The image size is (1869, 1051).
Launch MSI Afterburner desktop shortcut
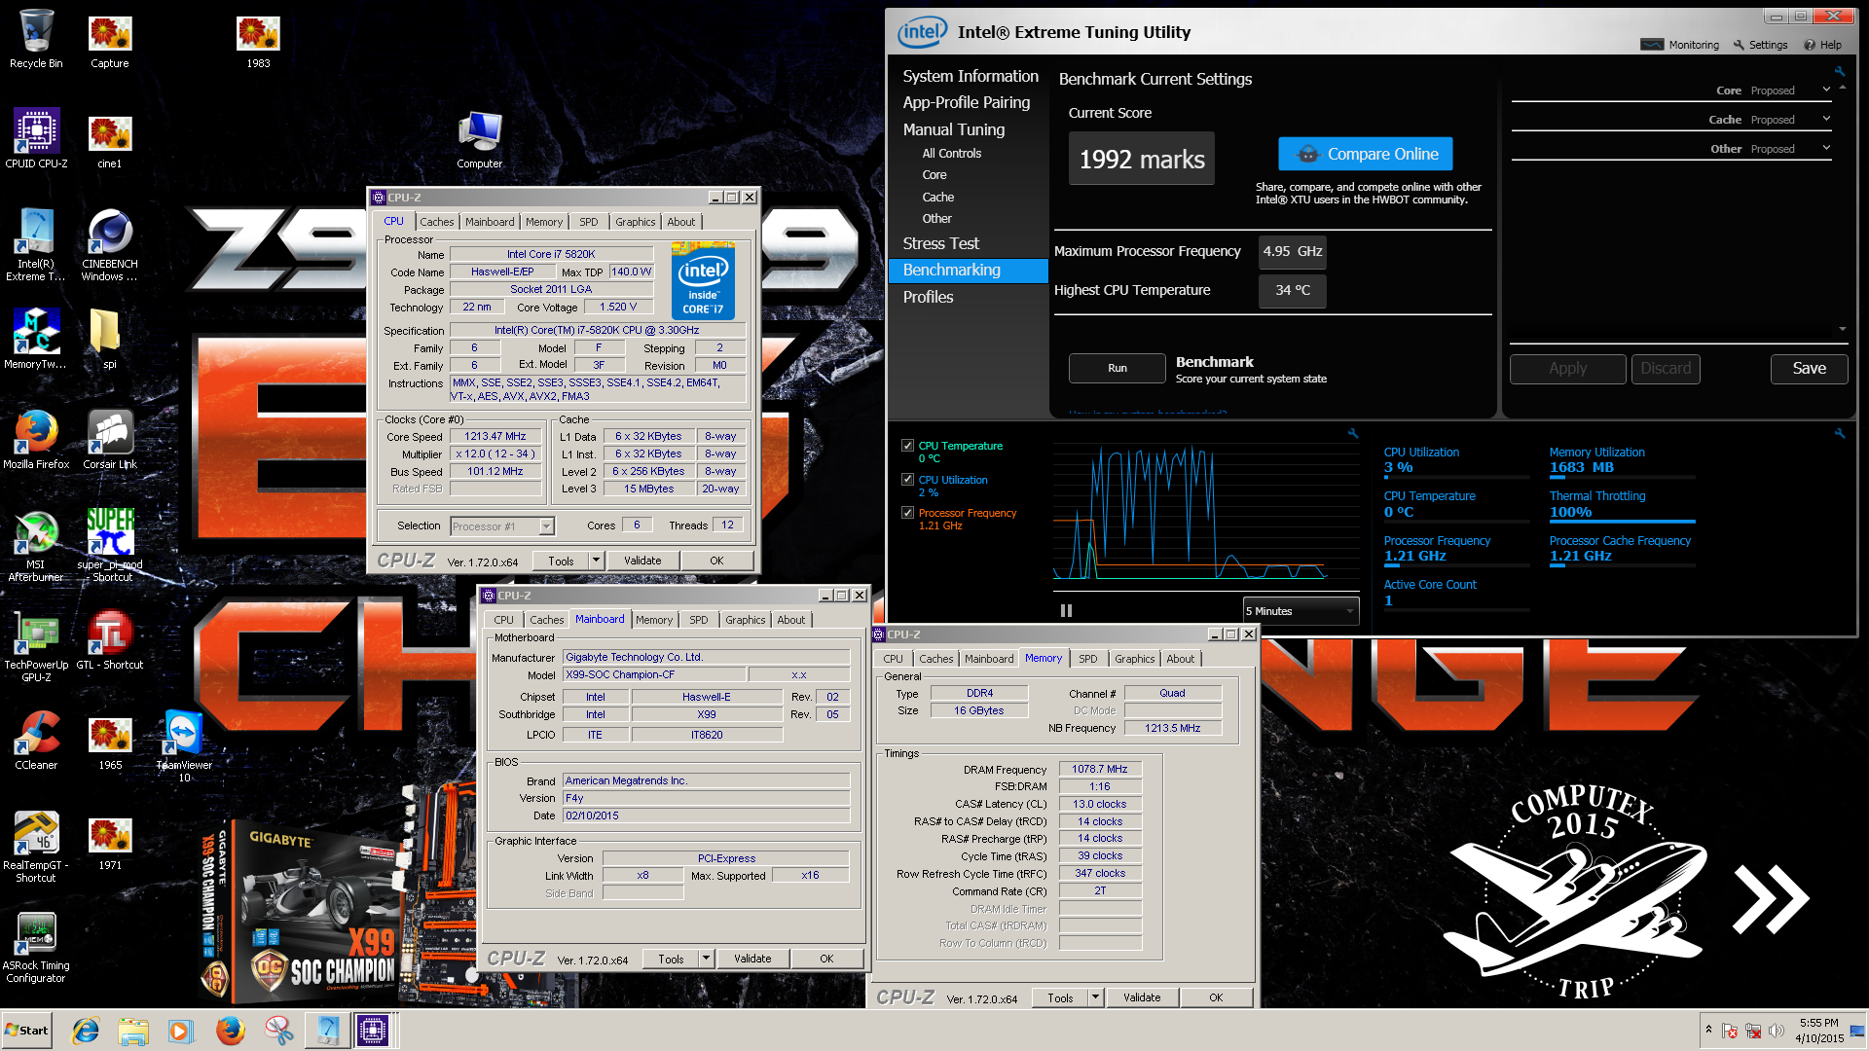[x=36, y=546]
